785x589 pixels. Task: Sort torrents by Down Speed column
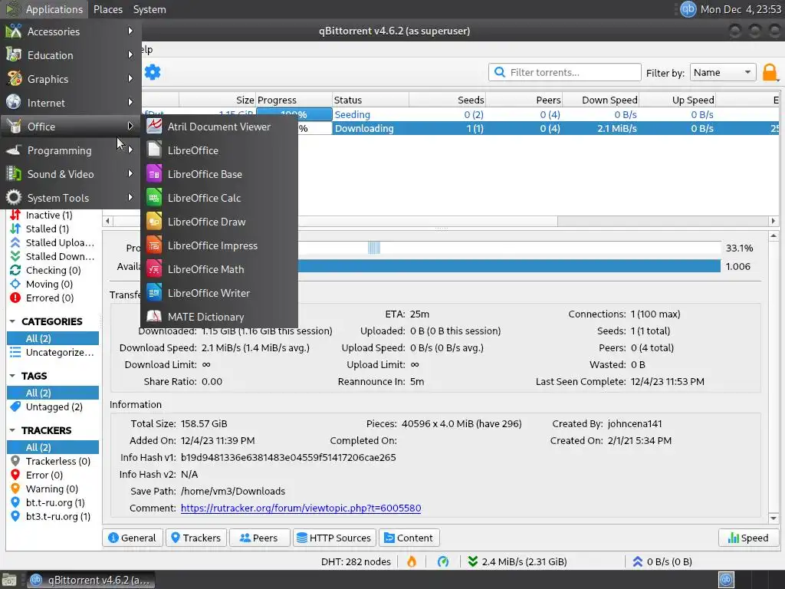[599, 100]
